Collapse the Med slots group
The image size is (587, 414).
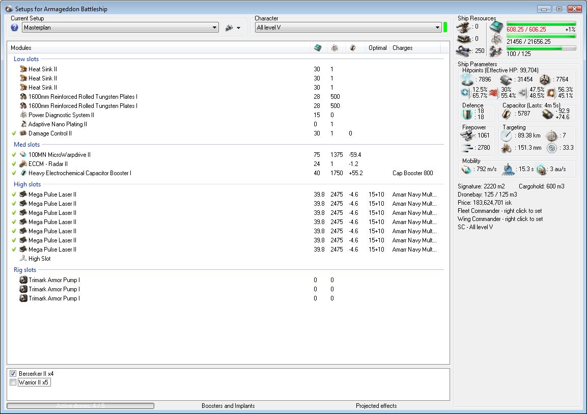[26, 145]
